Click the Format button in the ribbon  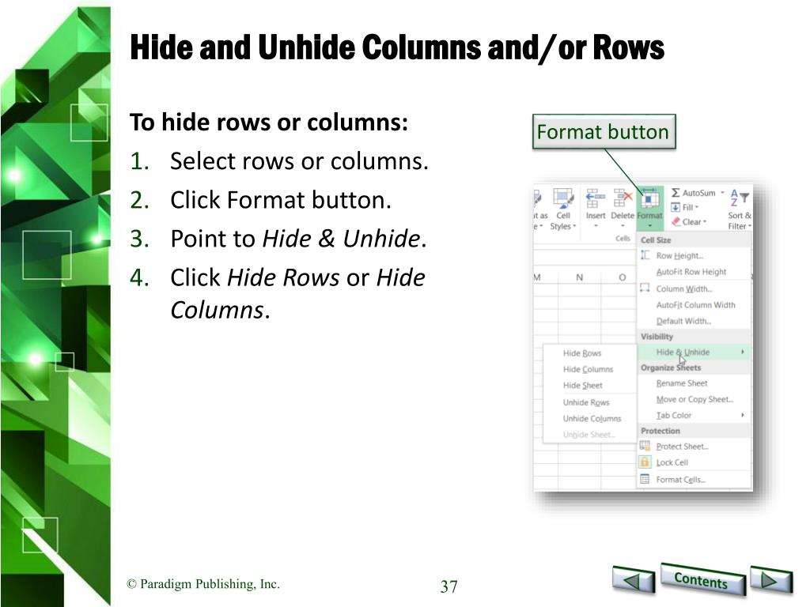[649, 208]
